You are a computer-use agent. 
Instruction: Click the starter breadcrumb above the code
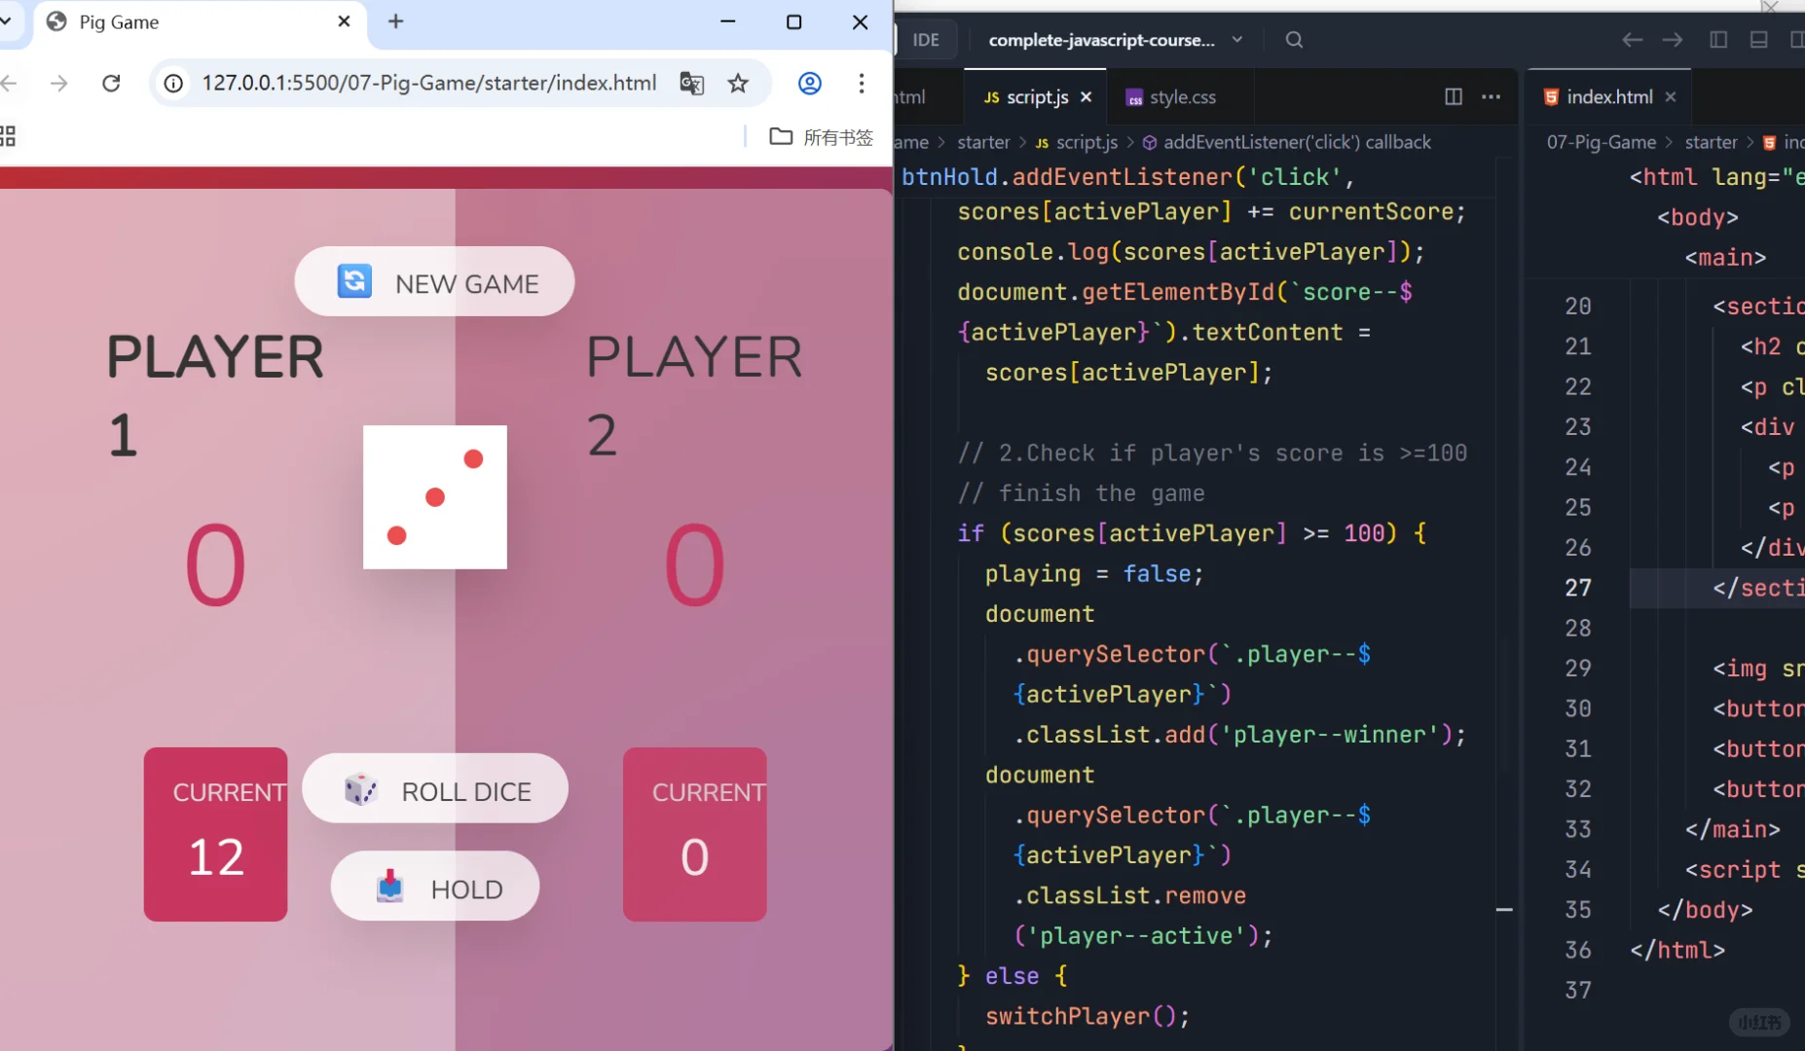click(x=983, y=141)
